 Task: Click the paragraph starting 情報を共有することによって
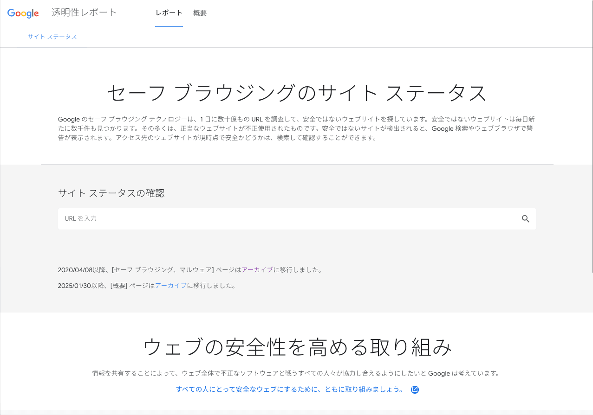tap(296, 373)
